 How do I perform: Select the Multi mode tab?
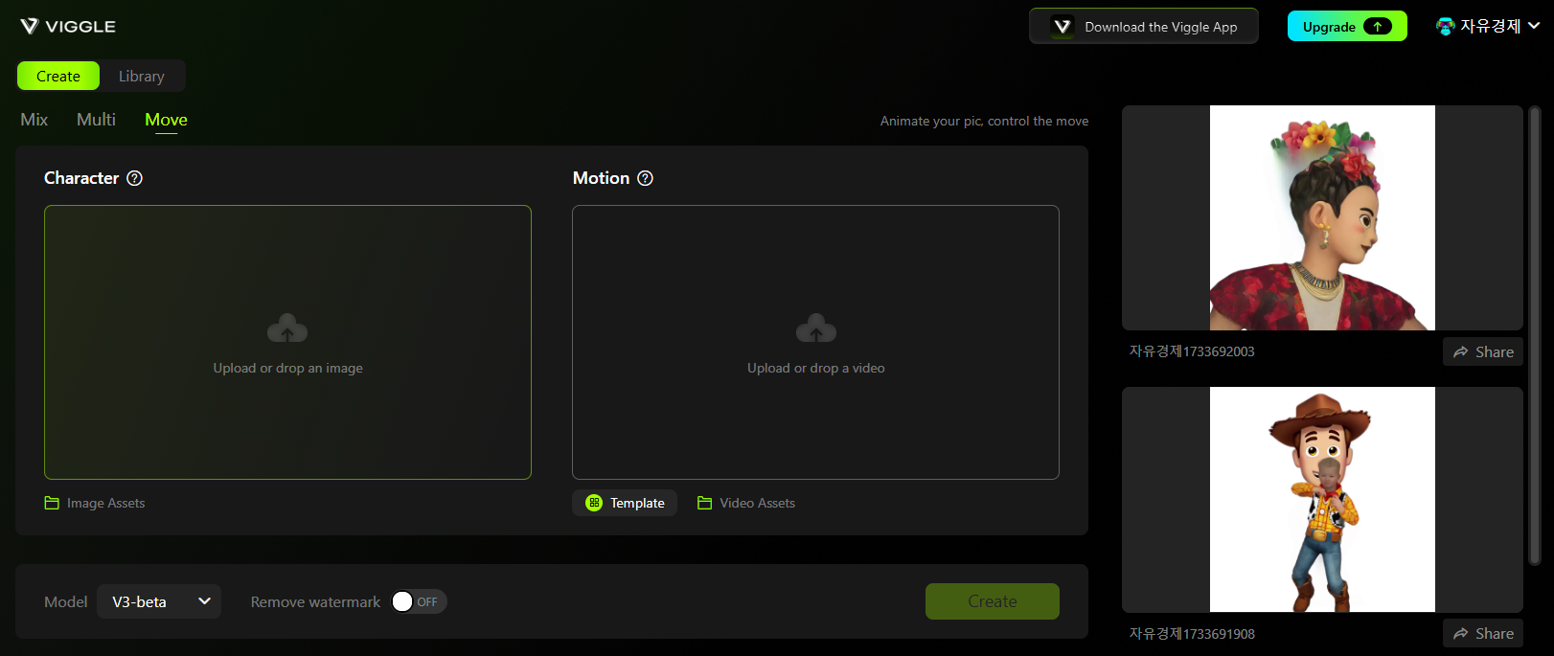(x=96, y=120)
